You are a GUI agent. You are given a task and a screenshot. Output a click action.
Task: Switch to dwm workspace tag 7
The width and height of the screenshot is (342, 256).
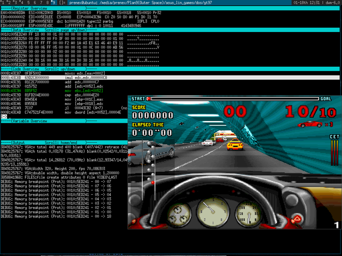click(41, 3)
